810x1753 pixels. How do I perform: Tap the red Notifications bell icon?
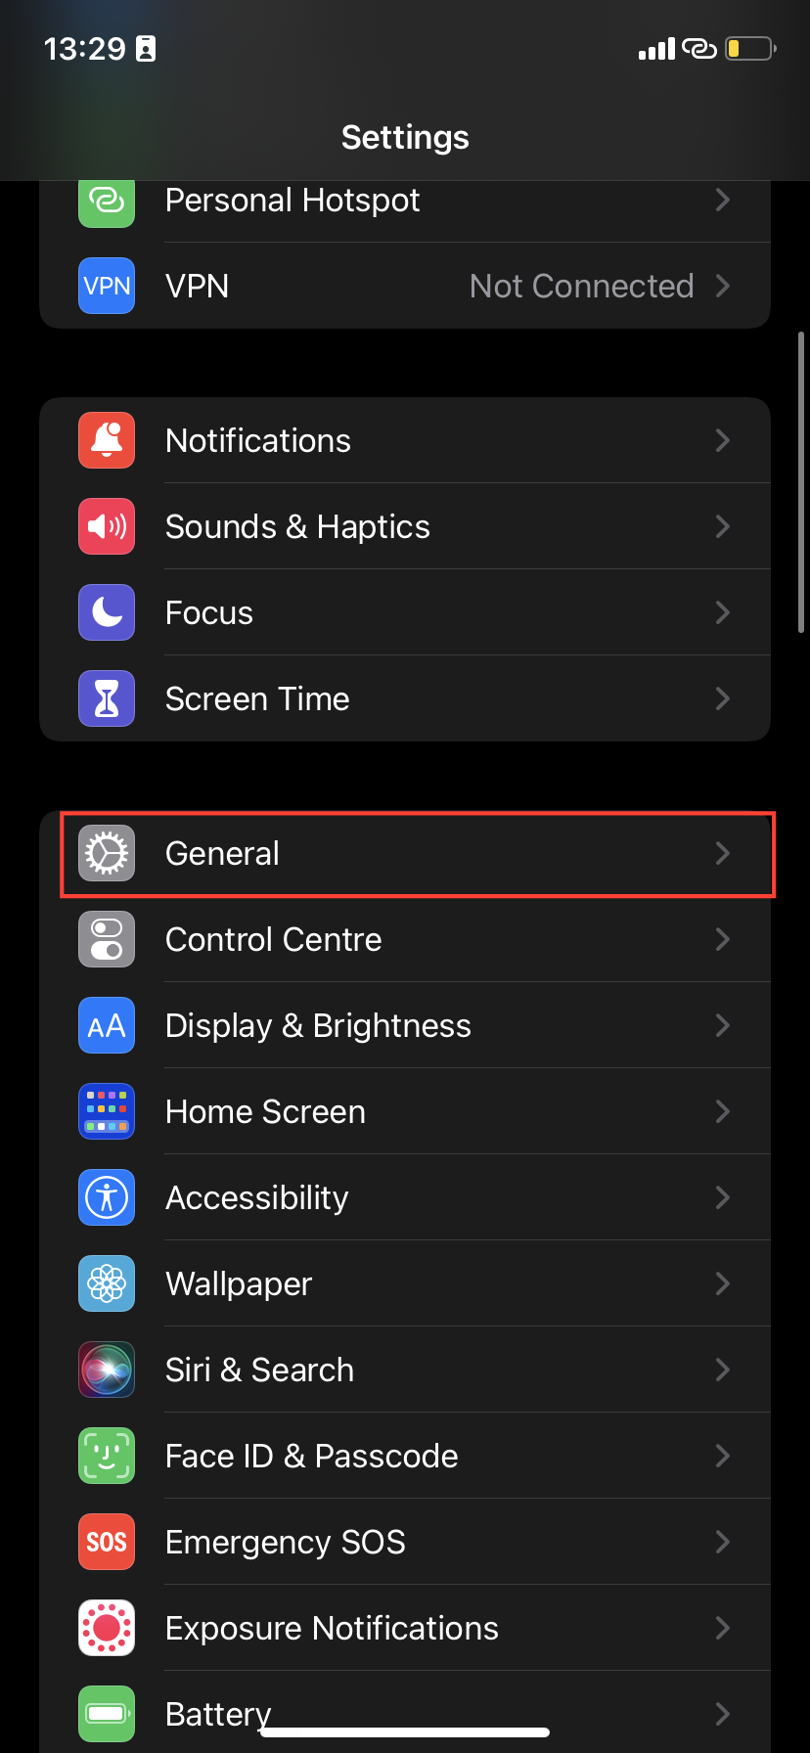coord(107,441)
